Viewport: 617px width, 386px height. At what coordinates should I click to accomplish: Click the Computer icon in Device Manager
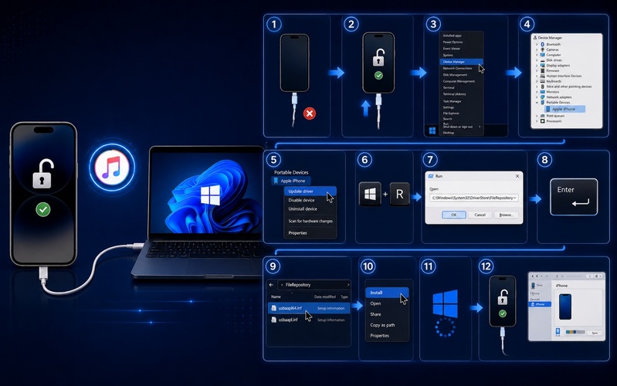tap(543, 55)
